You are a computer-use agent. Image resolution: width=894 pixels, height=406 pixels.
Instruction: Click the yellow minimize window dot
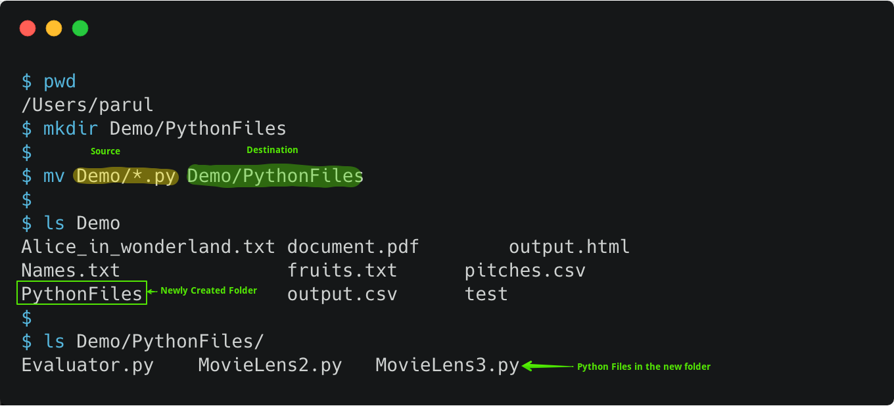54,28
